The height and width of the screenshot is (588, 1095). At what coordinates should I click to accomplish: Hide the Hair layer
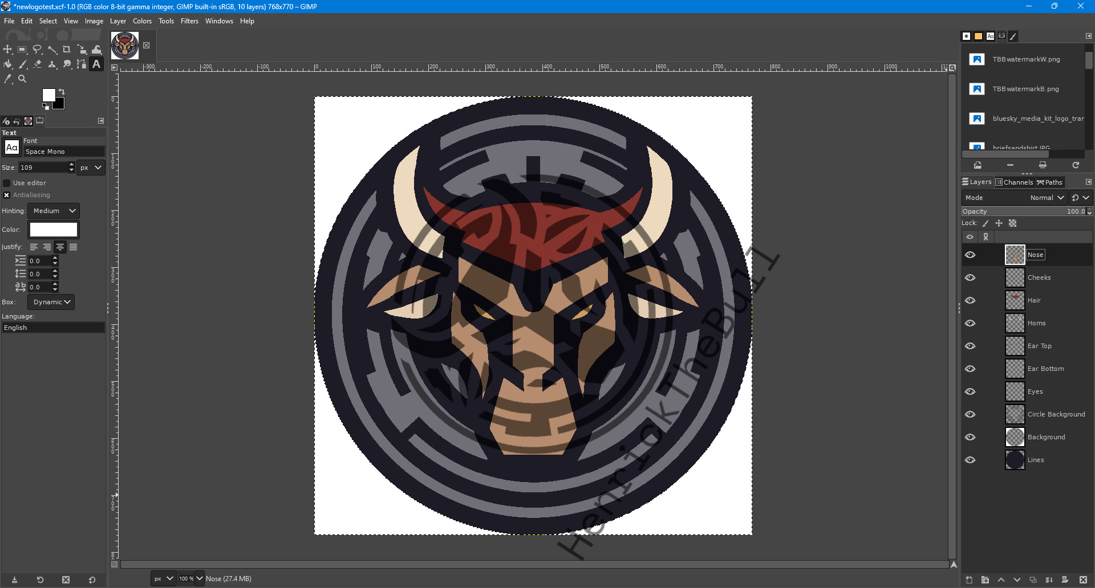tap(970, 300)
